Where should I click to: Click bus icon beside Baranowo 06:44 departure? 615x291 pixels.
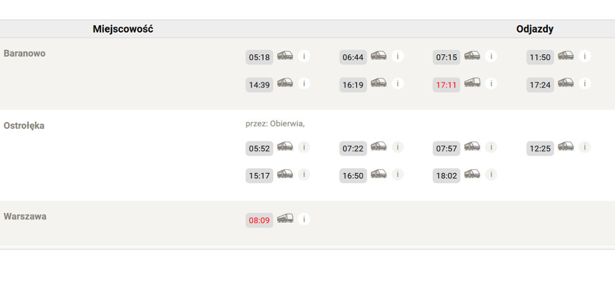379,56
